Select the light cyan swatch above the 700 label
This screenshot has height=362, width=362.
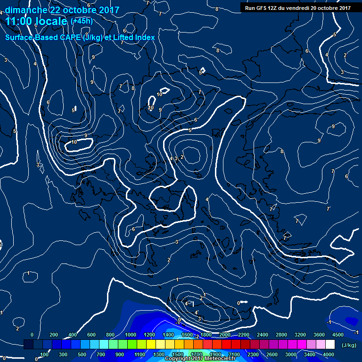point(104,344)
